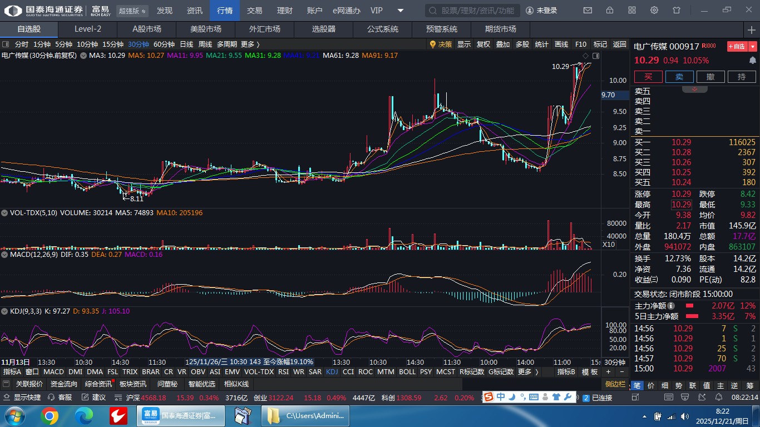Click the lock icon in the title bar
The image size is (760, 427).
[610, 11]
